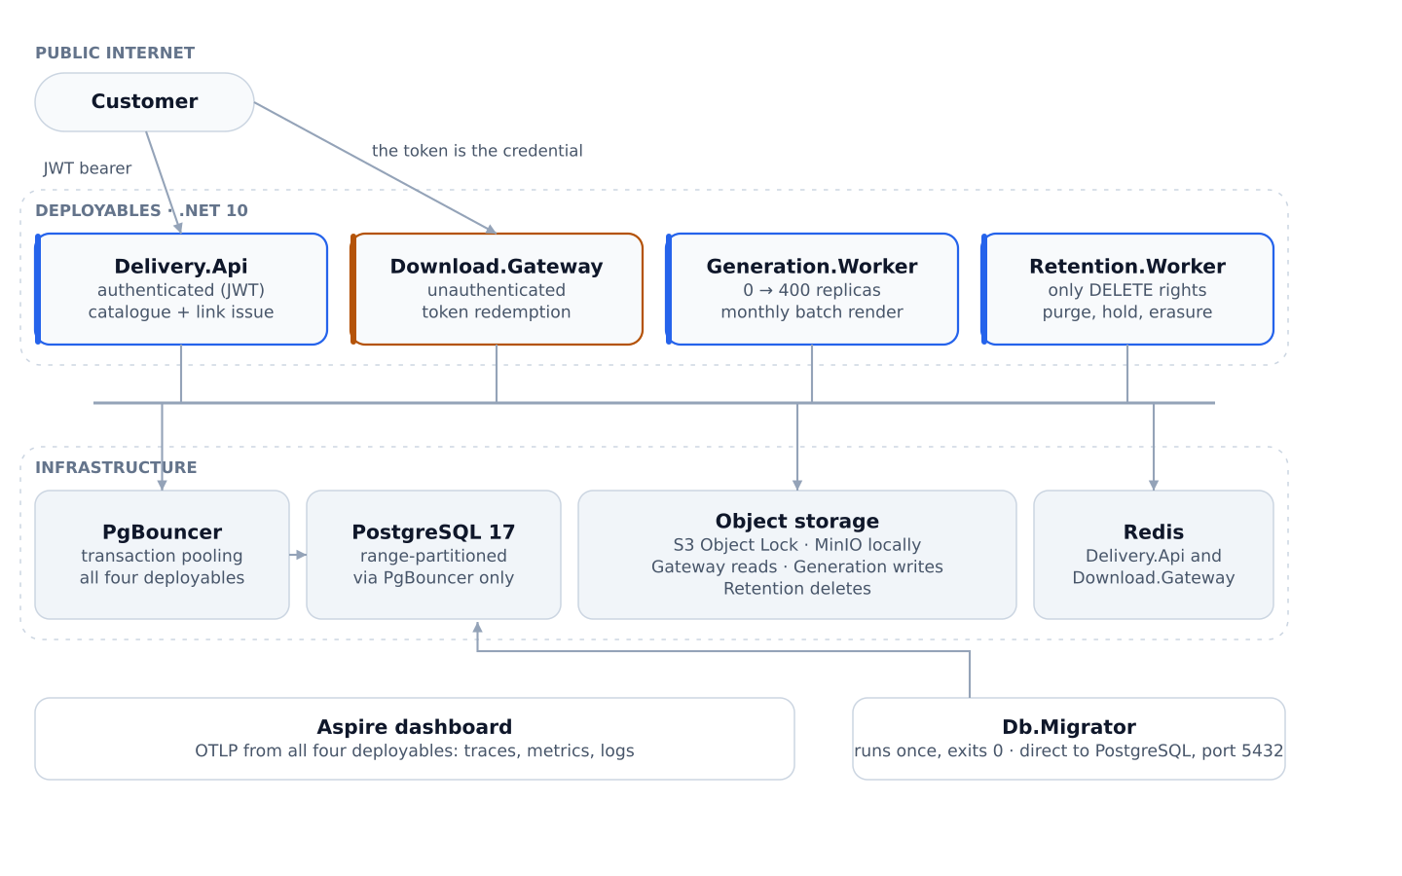Click 'the token is the credential' label
The height and width of the screenshot is (876, 1402).
(x=477, y=151)
